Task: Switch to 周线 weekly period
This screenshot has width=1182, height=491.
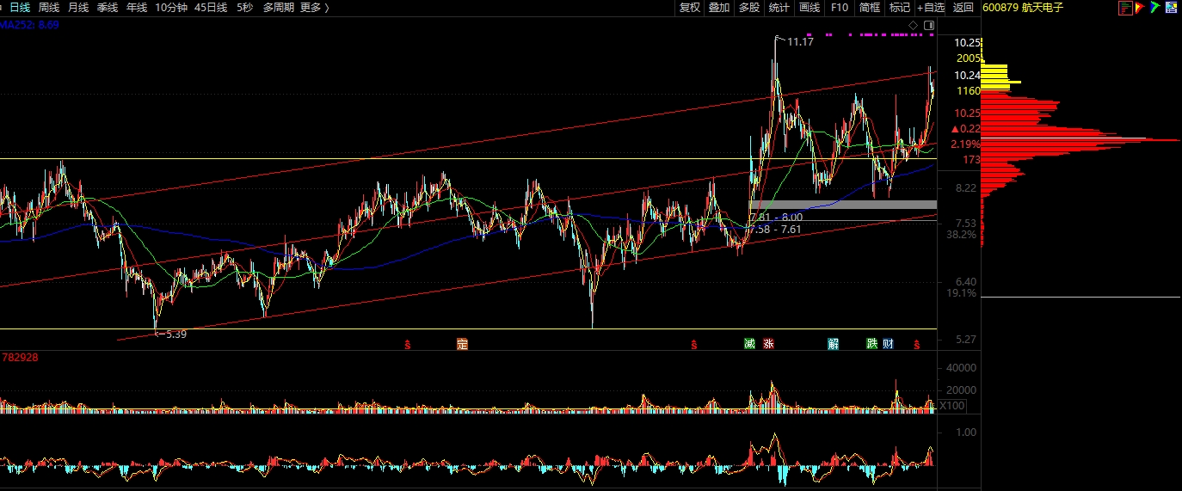Action: coord(49,8)
